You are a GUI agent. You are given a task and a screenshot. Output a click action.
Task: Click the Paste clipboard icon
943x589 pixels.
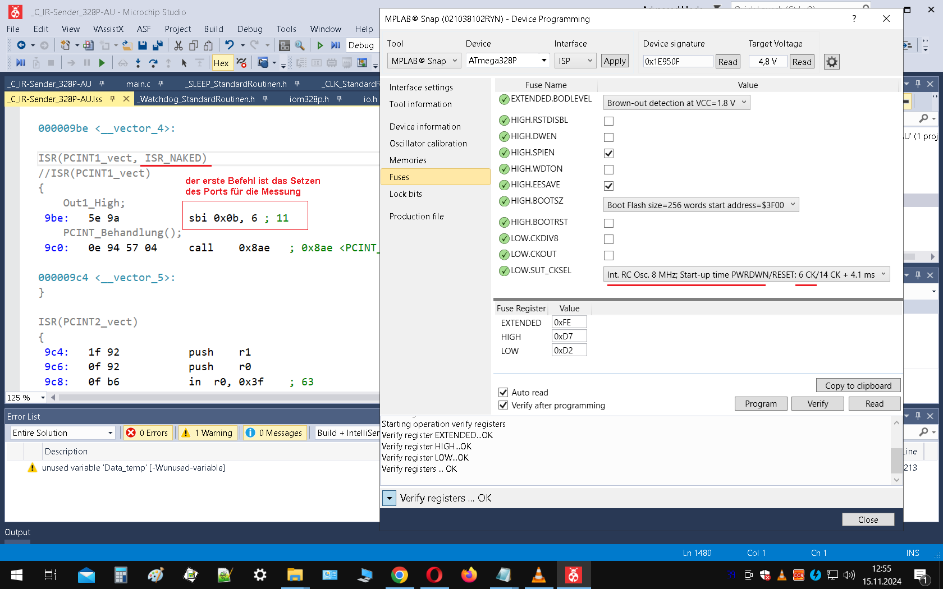tap(209, 45)
